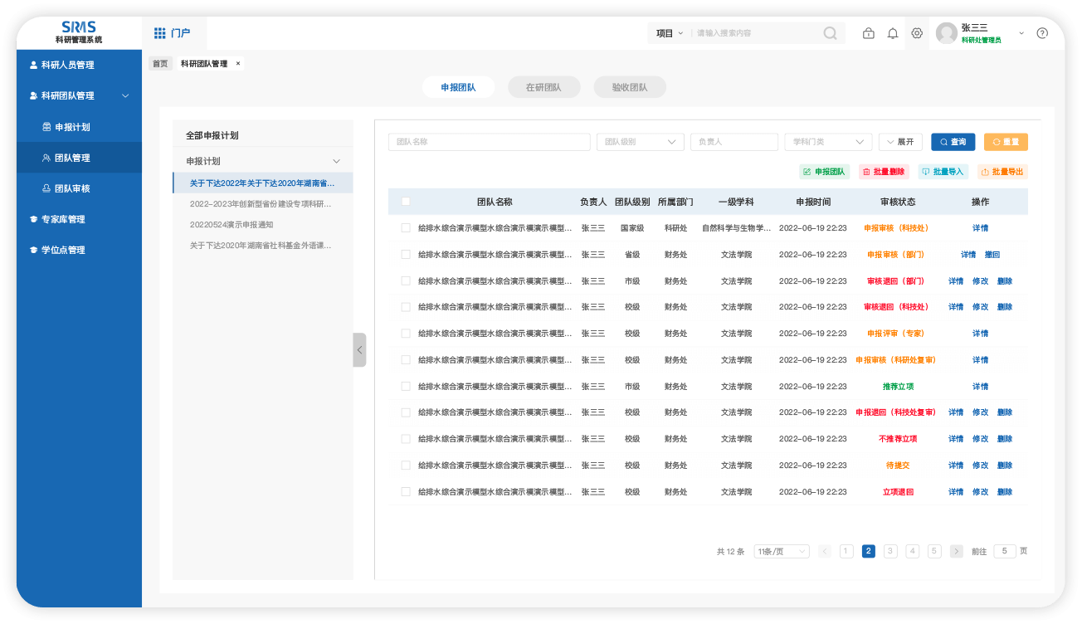The width and height of the screenshot is (1082, 624).
Task: Open the notifications bell icon
Action: pos(893,33)
